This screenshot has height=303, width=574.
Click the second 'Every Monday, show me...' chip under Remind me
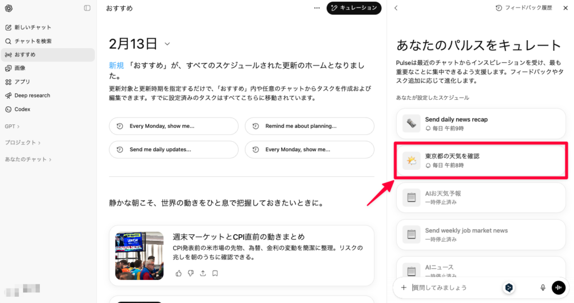click(x=309, y=150)
